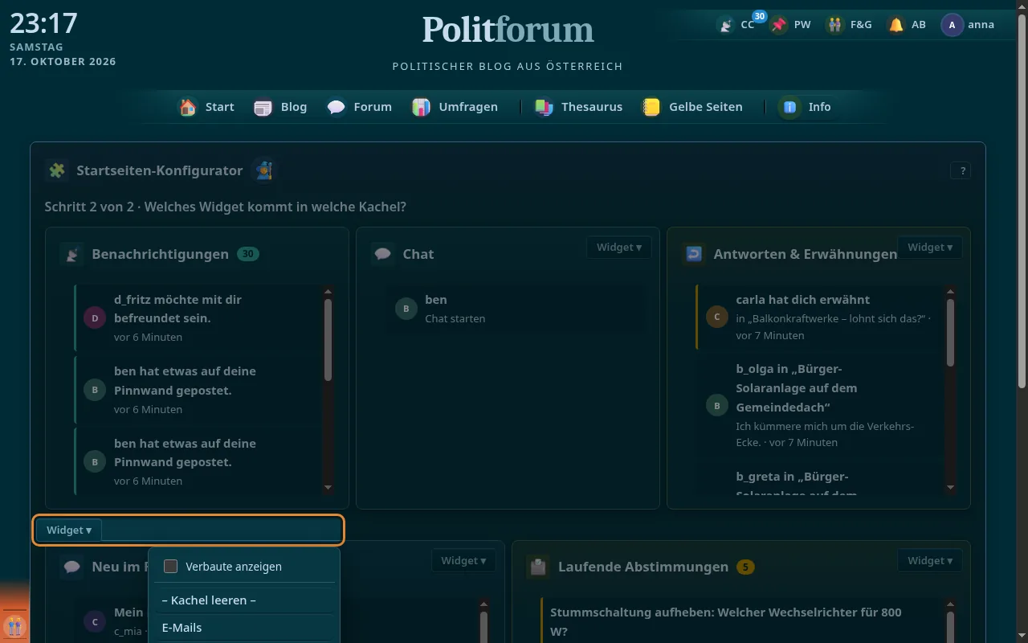1028x643 pixels.
Task: Open the Widget dropdown in the Chat tile
Action: point(618,248)
